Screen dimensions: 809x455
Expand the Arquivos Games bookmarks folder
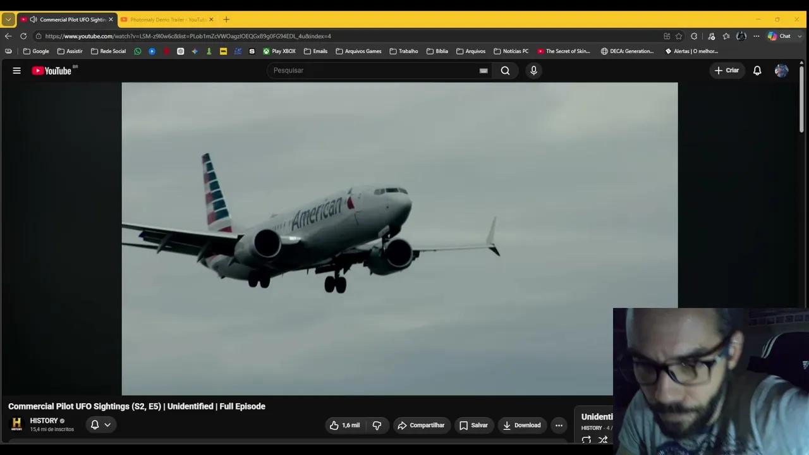point(358,51)
